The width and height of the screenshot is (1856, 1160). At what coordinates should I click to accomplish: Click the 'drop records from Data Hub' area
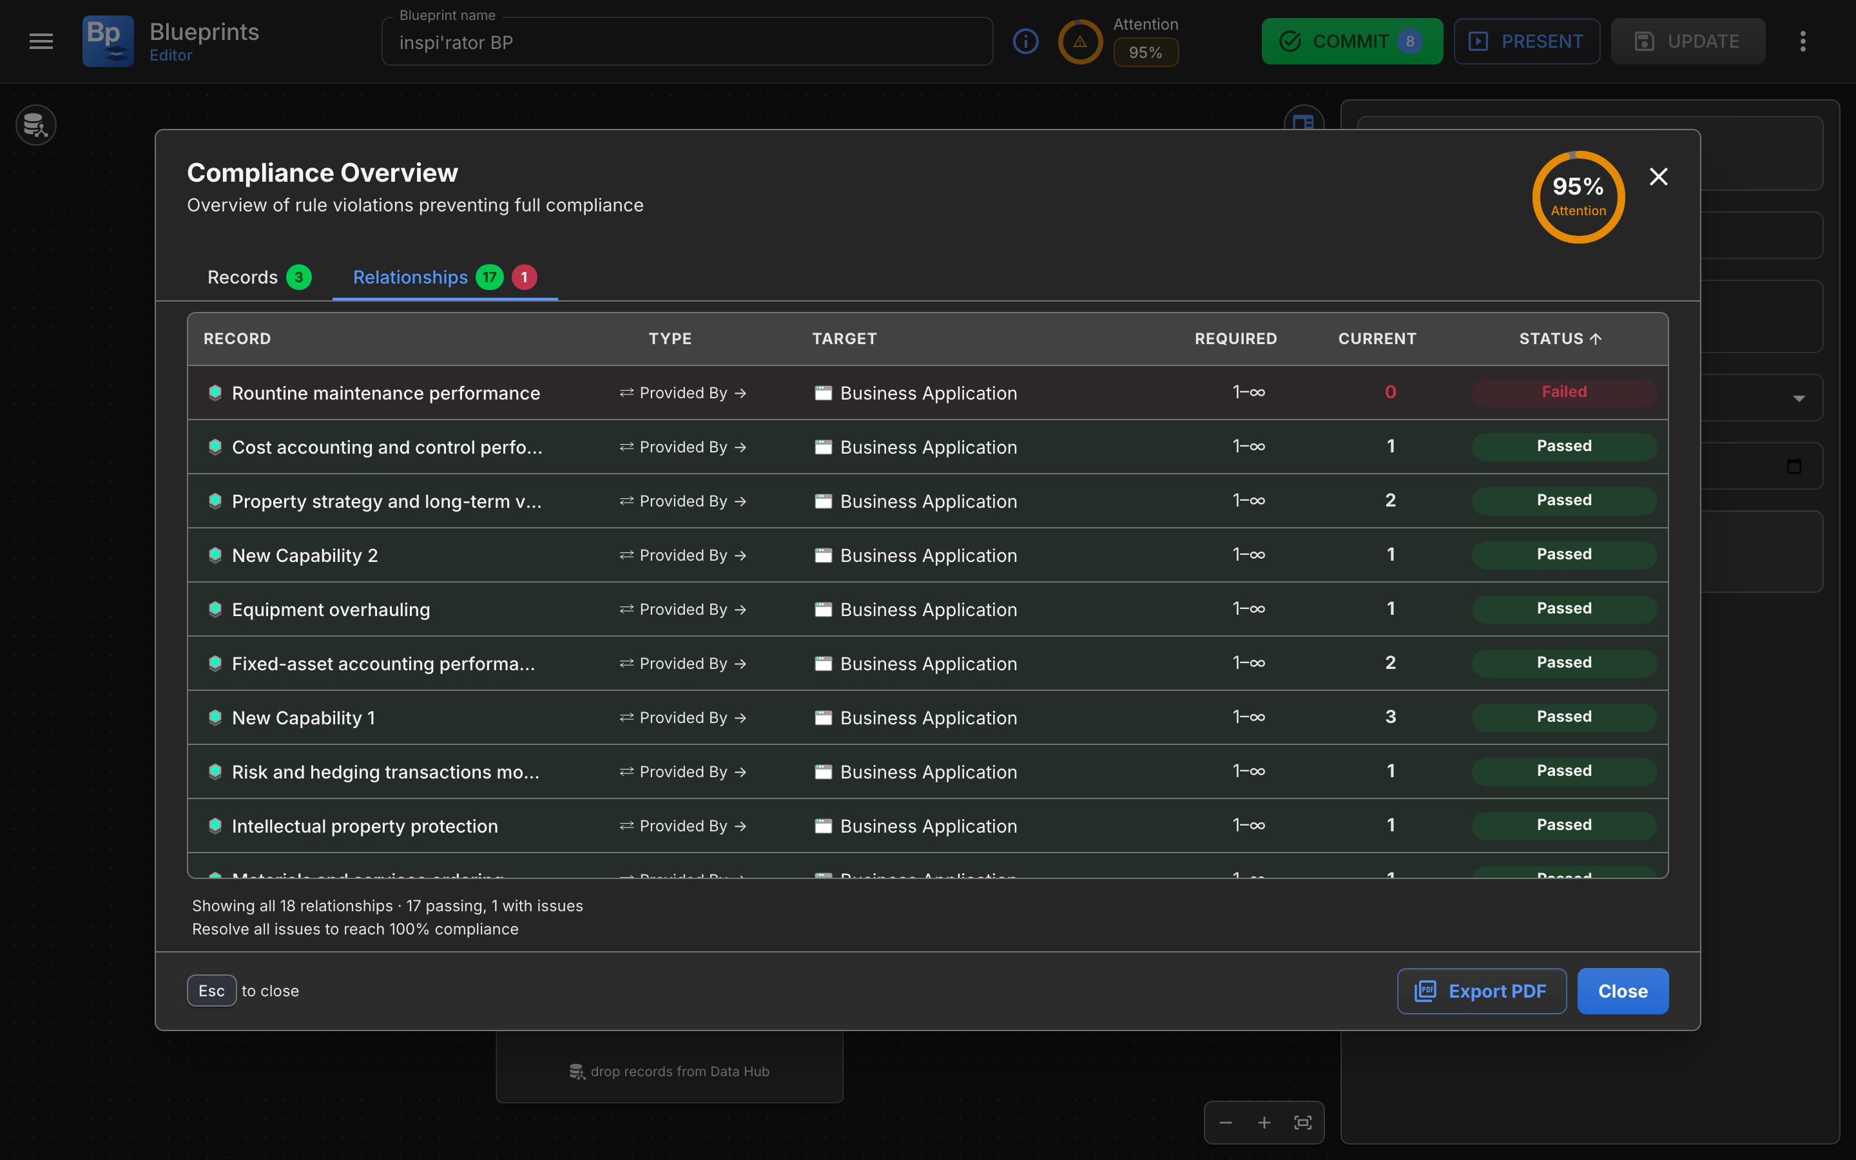[x=669, y=1071]
